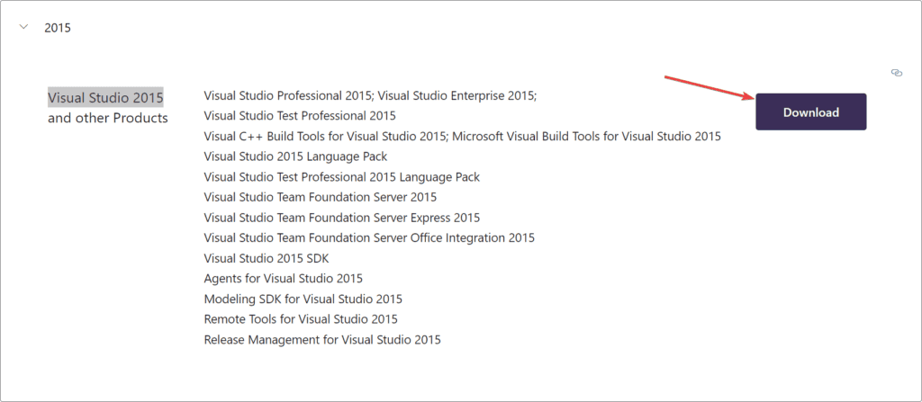
Task: Click the highlighted Visual Studio 2015 title
Action: click(106, 97)
